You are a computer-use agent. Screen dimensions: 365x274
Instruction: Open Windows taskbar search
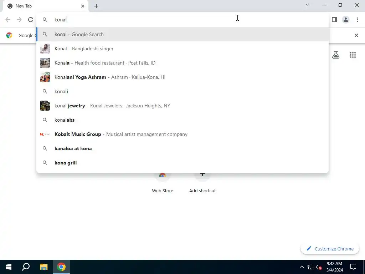point(26,267)
